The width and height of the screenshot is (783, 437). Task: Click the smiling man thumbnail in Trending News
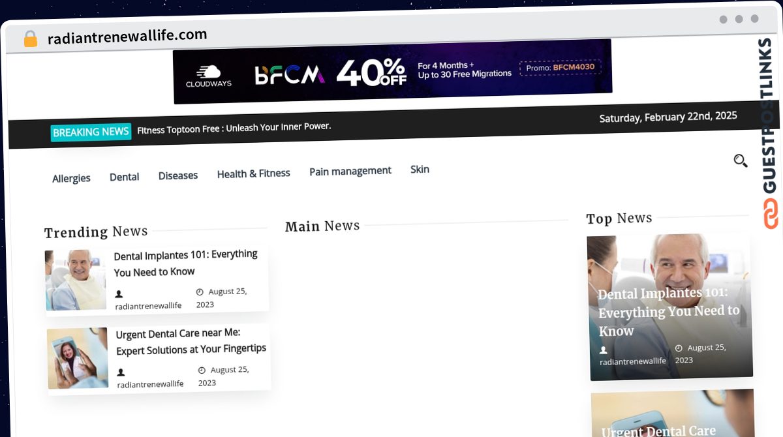tap(75, 280)
